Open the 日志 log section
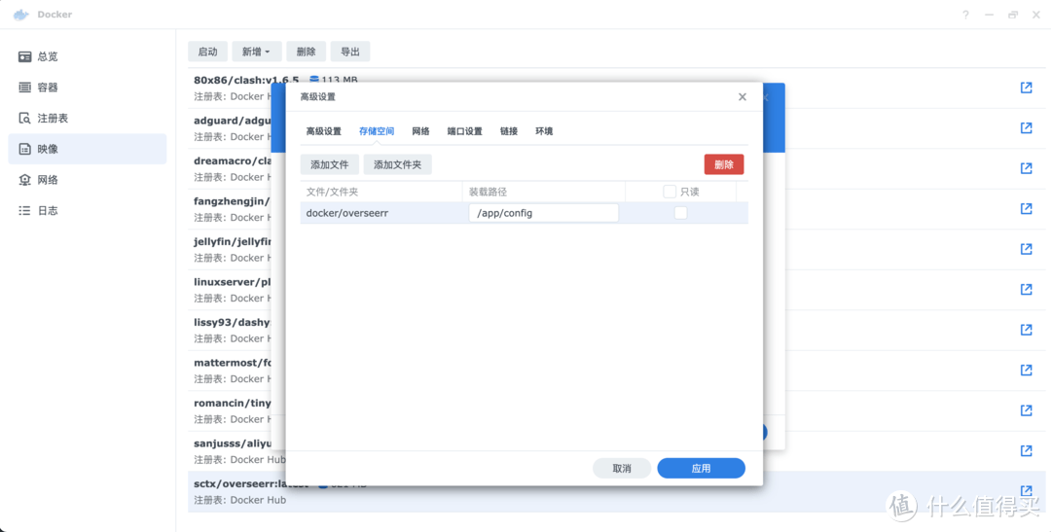1051x532 pixels. coord(88,210)
